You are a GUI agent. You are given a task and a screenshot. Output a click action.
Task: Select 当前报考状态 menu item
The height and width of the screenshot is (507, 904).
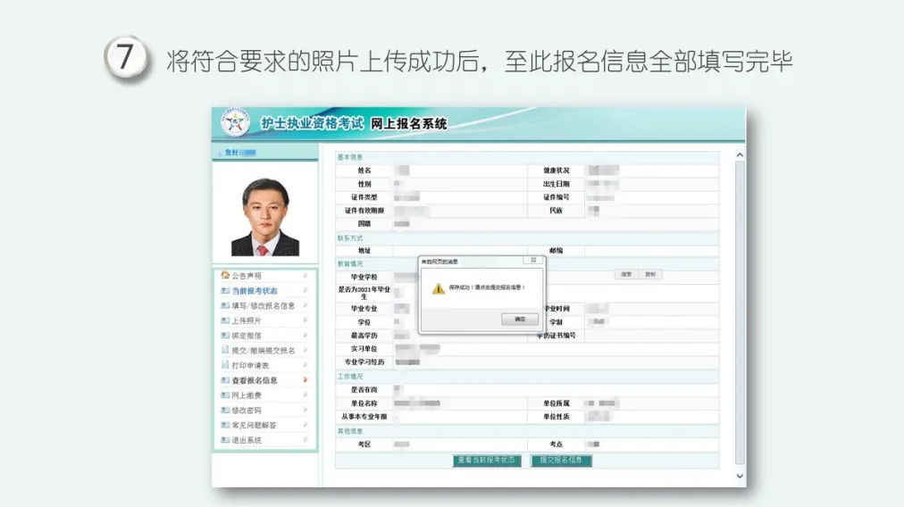click(255, 291)
